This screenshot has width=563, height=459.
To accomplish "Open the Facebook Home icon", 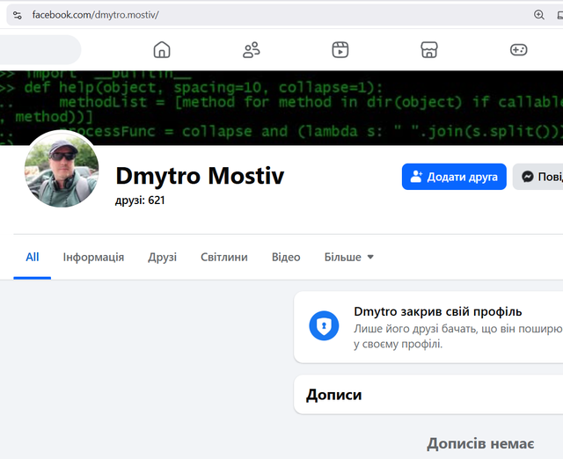I will click(162, 49).
